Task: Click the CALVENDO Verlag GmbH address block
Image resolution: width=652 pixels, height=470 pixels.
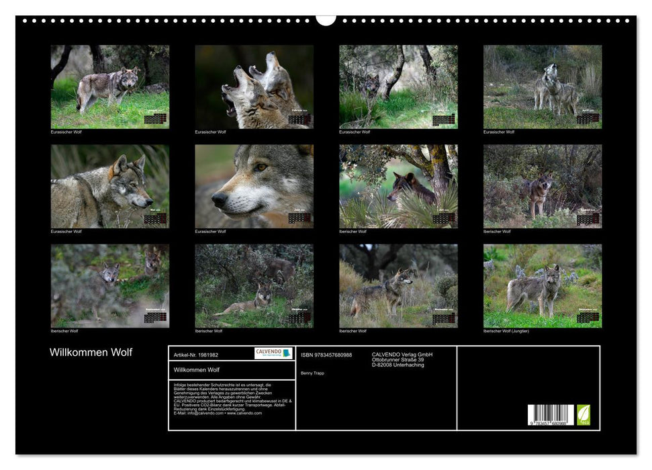Action: [x=401, y=359]
